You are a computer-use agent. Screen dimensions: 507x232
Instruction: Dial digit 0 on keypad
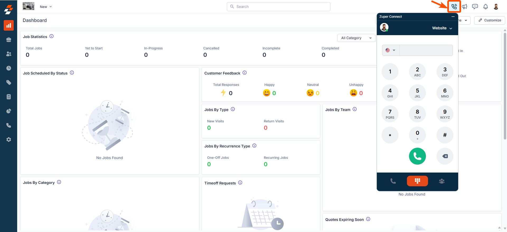pyautogui.click(x=417, y=135)
